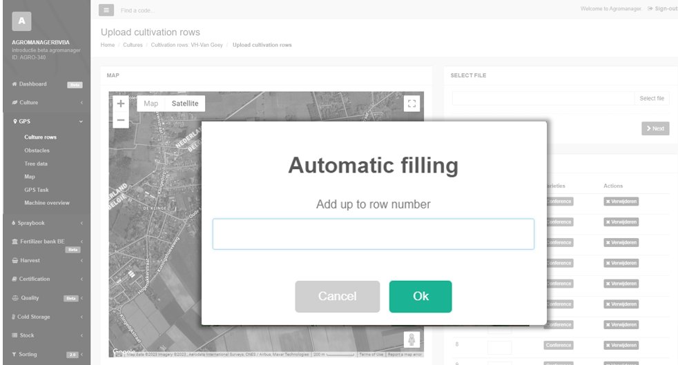Open Tree data under GPS
The width and height of the screenshot is (678, 365).
[36, 164]
